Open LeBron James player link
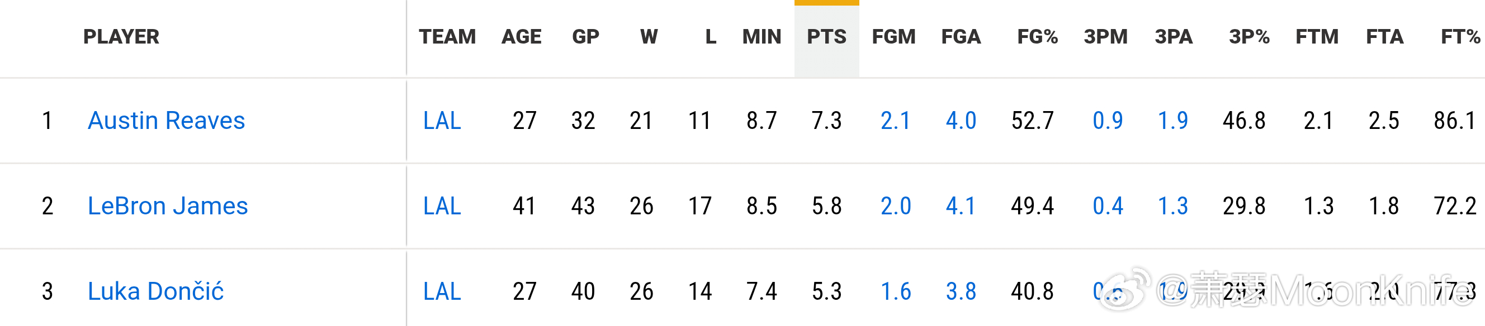The image size is (1485, 326). pos(168,205)
